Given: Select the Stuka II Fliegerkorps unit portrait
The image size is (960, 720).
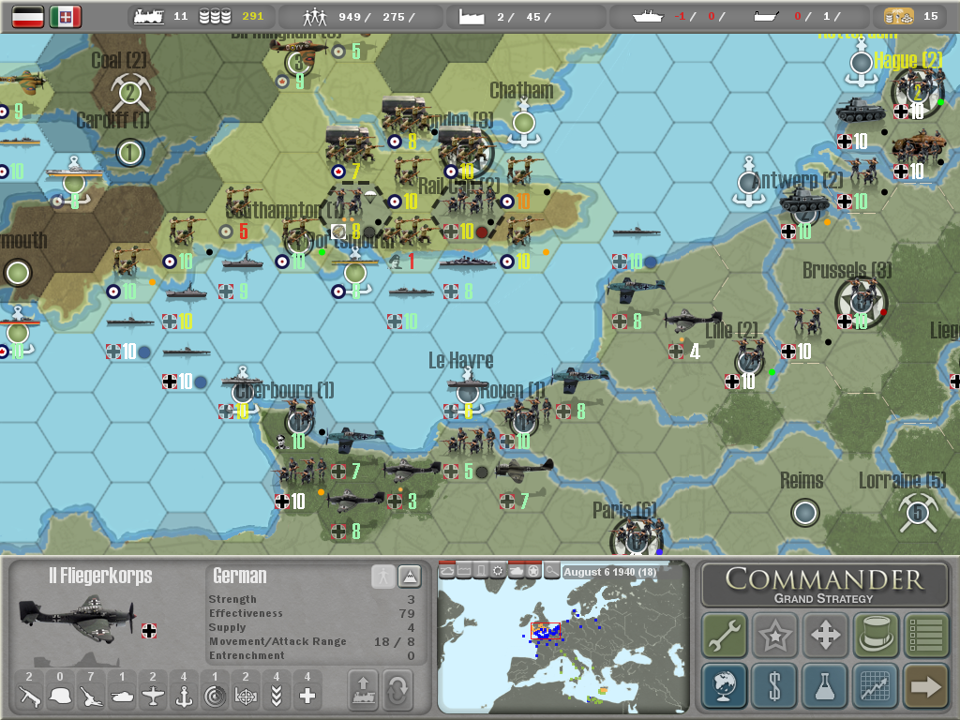Looking at the screenshot, I should pos(75,620).
